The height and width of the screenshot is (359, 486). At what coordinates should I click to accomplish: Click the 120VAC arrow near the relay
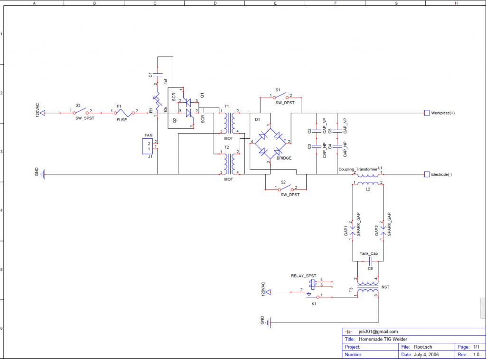(x=268, y=292)
